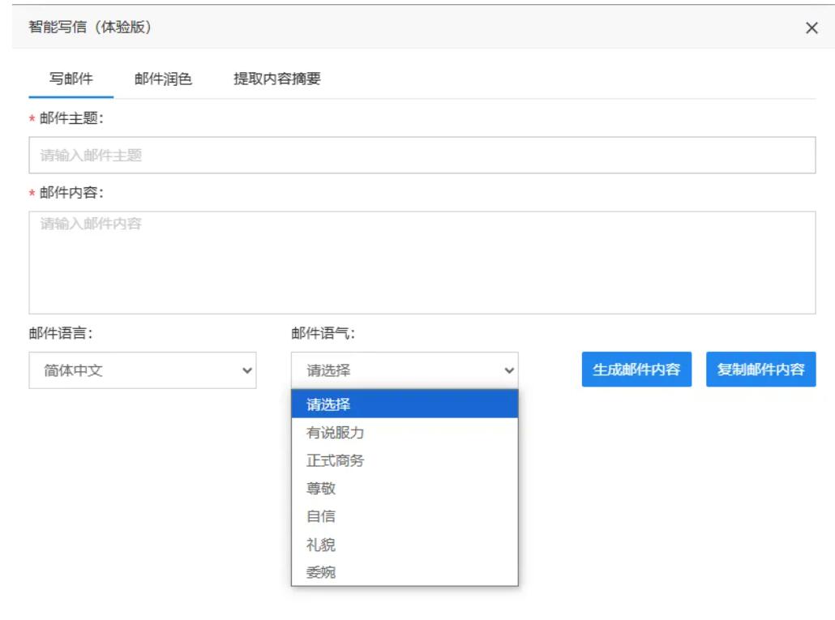
Task: Close the 智能写信 dialog
Action: pos(811,28)
